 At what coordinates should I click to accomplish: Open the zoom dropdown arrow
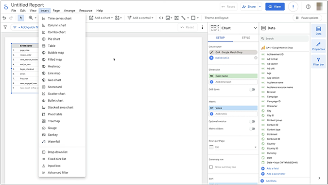(x=35, y=18)
